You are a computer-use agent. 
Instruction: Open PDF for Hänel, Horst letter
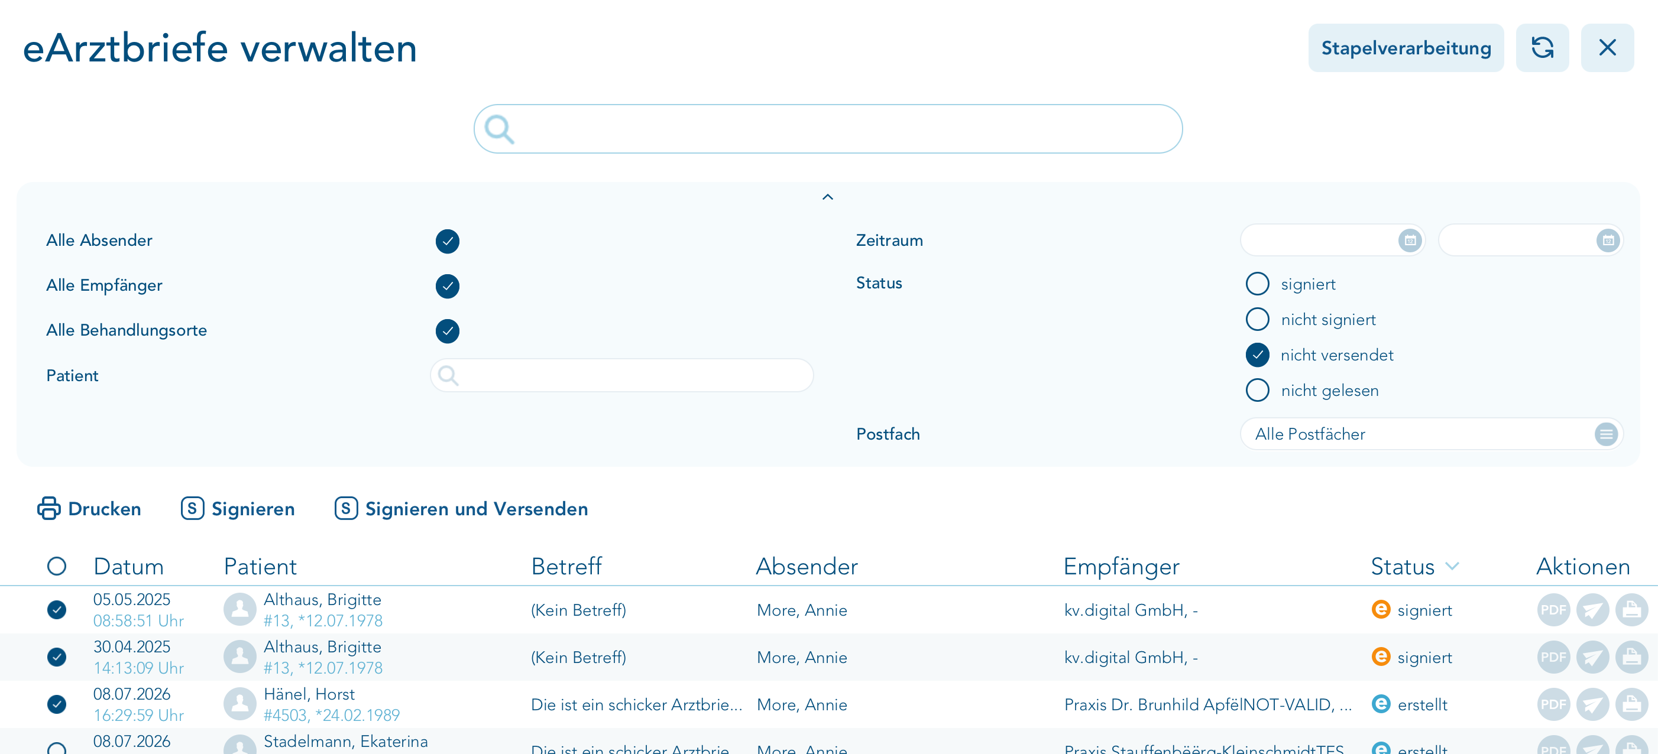click(1553, 704)
